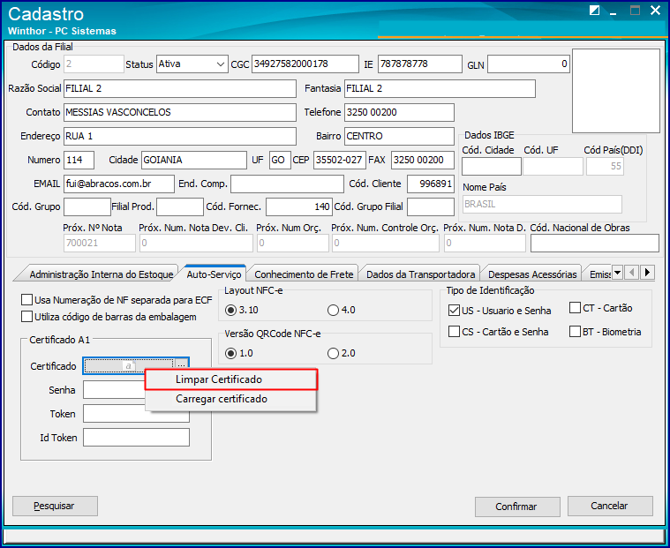The width and height of the screenshot is (670, 548).
Task: Edit the Endereço field RUA 1
Action: [180, 136]
